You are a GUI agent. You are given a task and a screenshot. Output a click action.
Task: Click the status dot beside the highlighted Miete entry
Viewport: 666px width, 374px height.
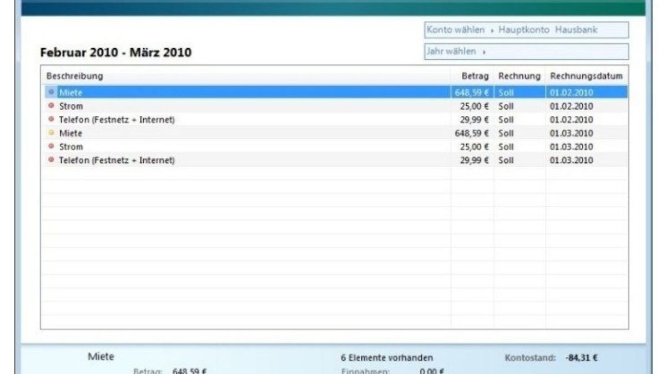click(52, 93)
